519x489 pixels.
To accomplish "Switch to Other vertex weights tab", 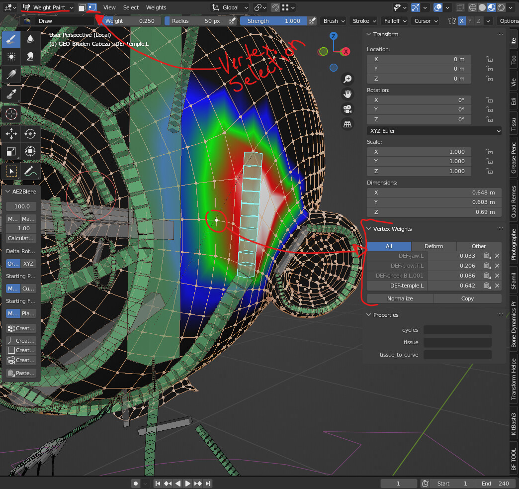I will (479, 246).
